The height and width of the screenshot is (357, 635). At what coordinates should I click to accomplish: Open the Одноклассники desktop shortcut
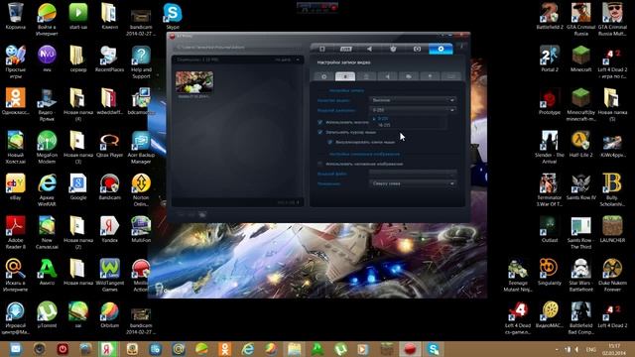pyautogui.click(x=16, y=101)
